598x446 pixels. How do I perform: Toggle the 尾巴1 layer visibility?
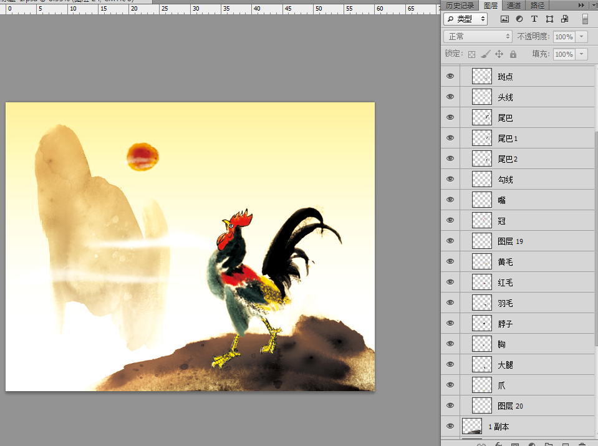(450, 138)
